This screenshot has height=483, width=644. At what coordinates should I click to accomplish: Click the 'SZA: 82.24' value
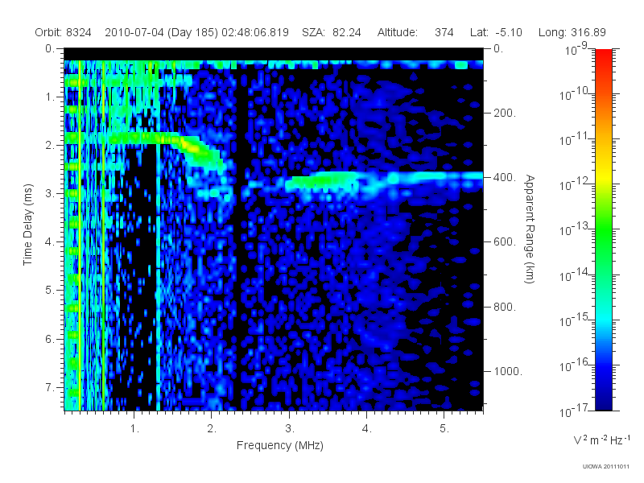(332, 32)
